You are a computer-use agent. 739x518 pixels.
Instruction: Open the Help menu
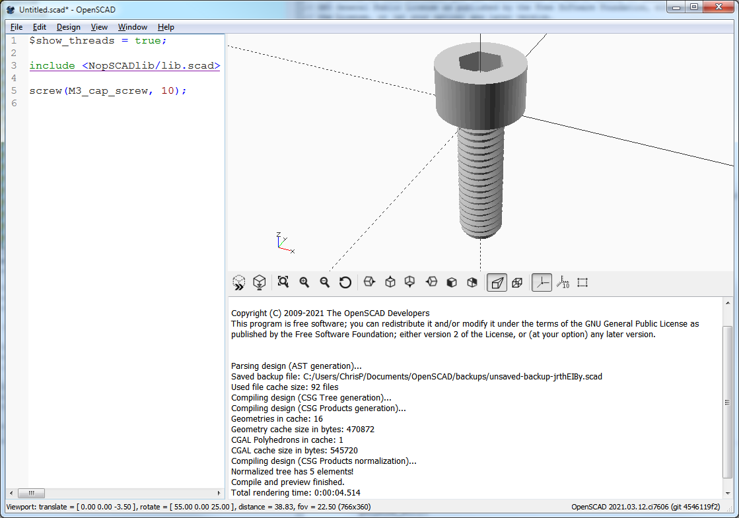pyautogui.click(x=166, y=27)
